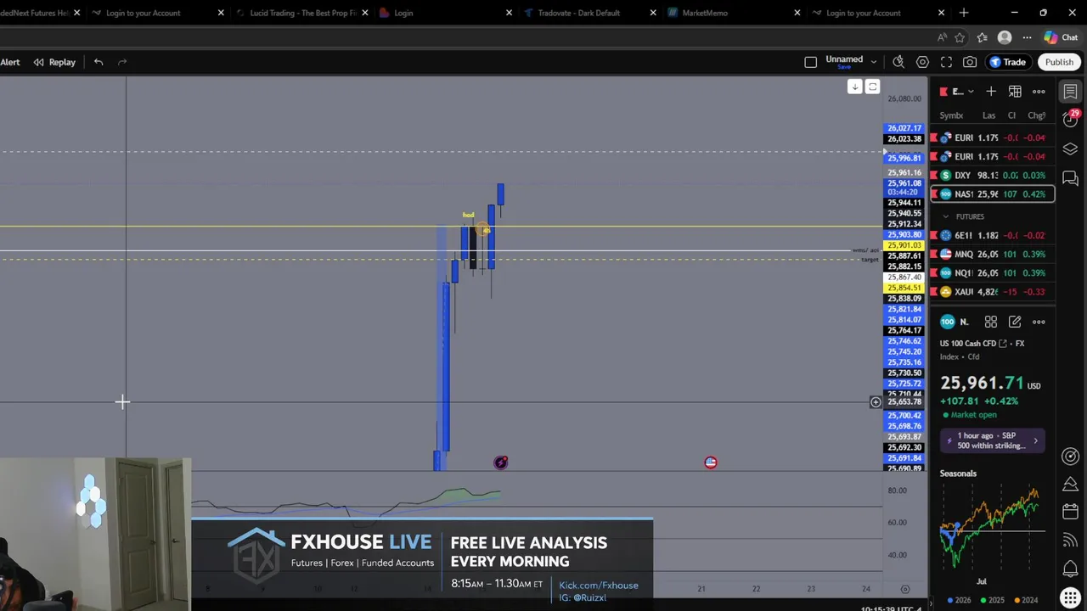Open the Watchlist panel icon in the sidebar
The height and width of the screenshot is (611, 1087).
point(1070,92)
